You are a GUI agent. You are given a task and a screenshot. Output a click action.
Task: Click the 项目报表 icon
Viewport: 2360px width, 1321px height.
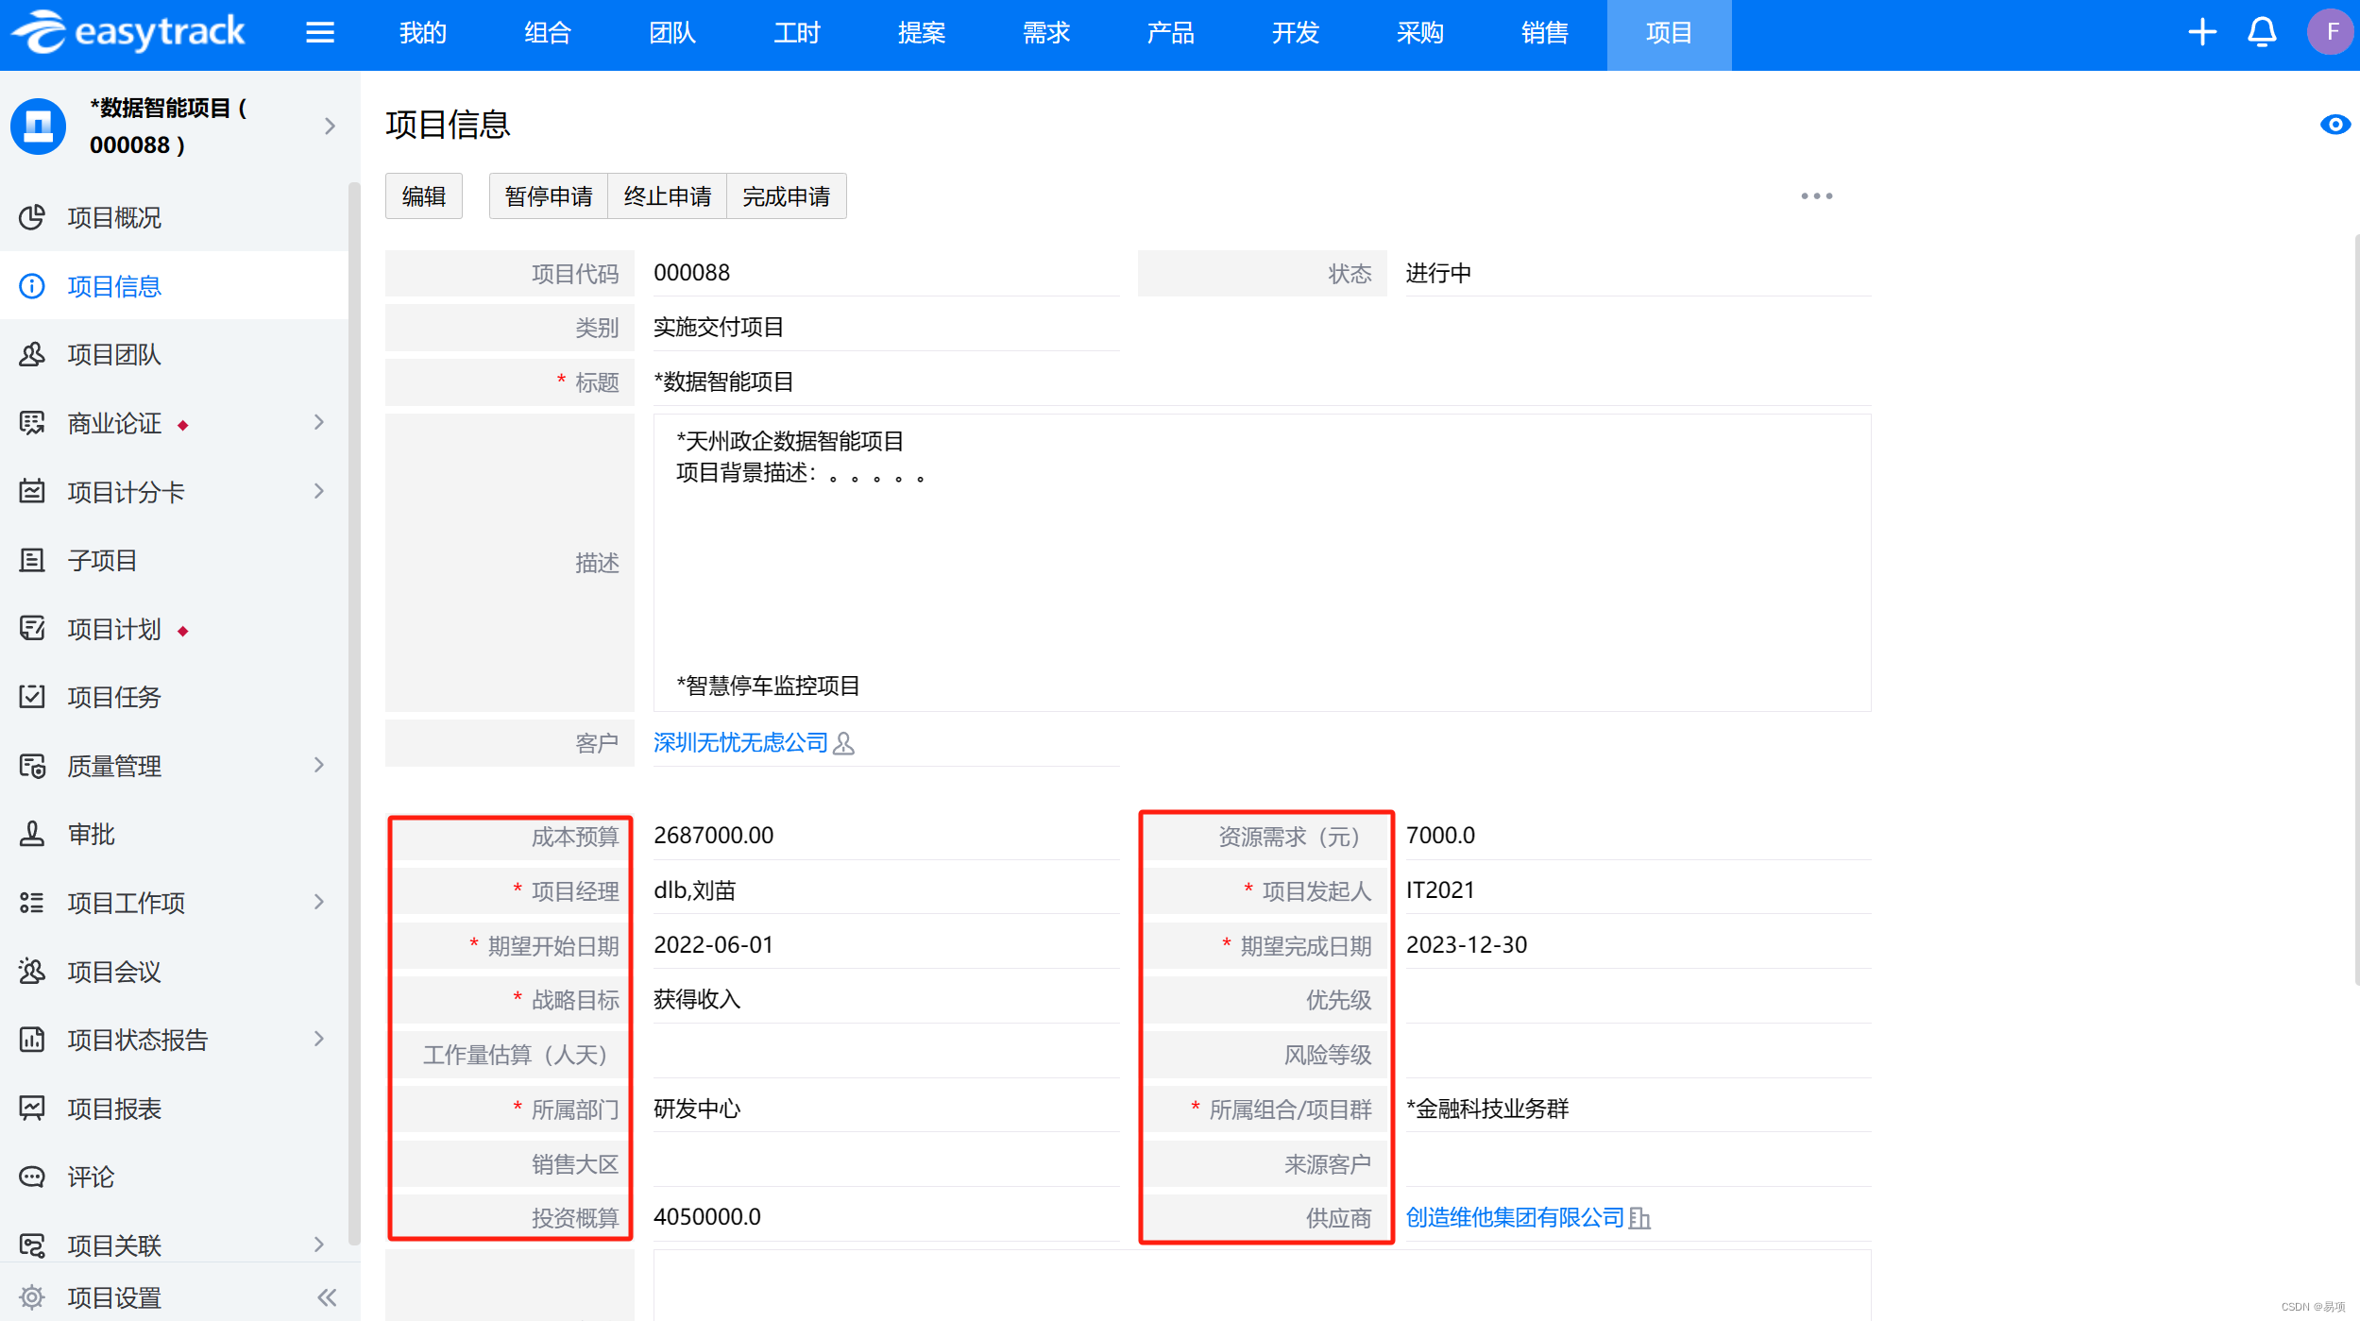tap(32, 1108)
